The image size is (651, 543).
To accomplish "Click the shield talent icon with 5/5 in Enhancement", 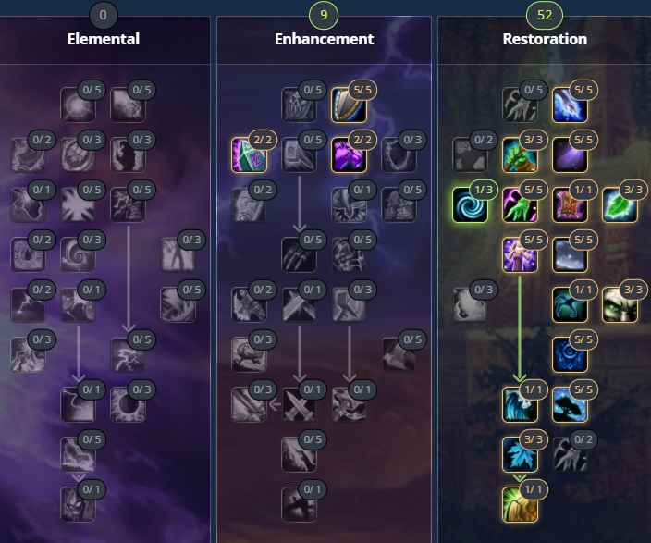I will tap(349, 105).
